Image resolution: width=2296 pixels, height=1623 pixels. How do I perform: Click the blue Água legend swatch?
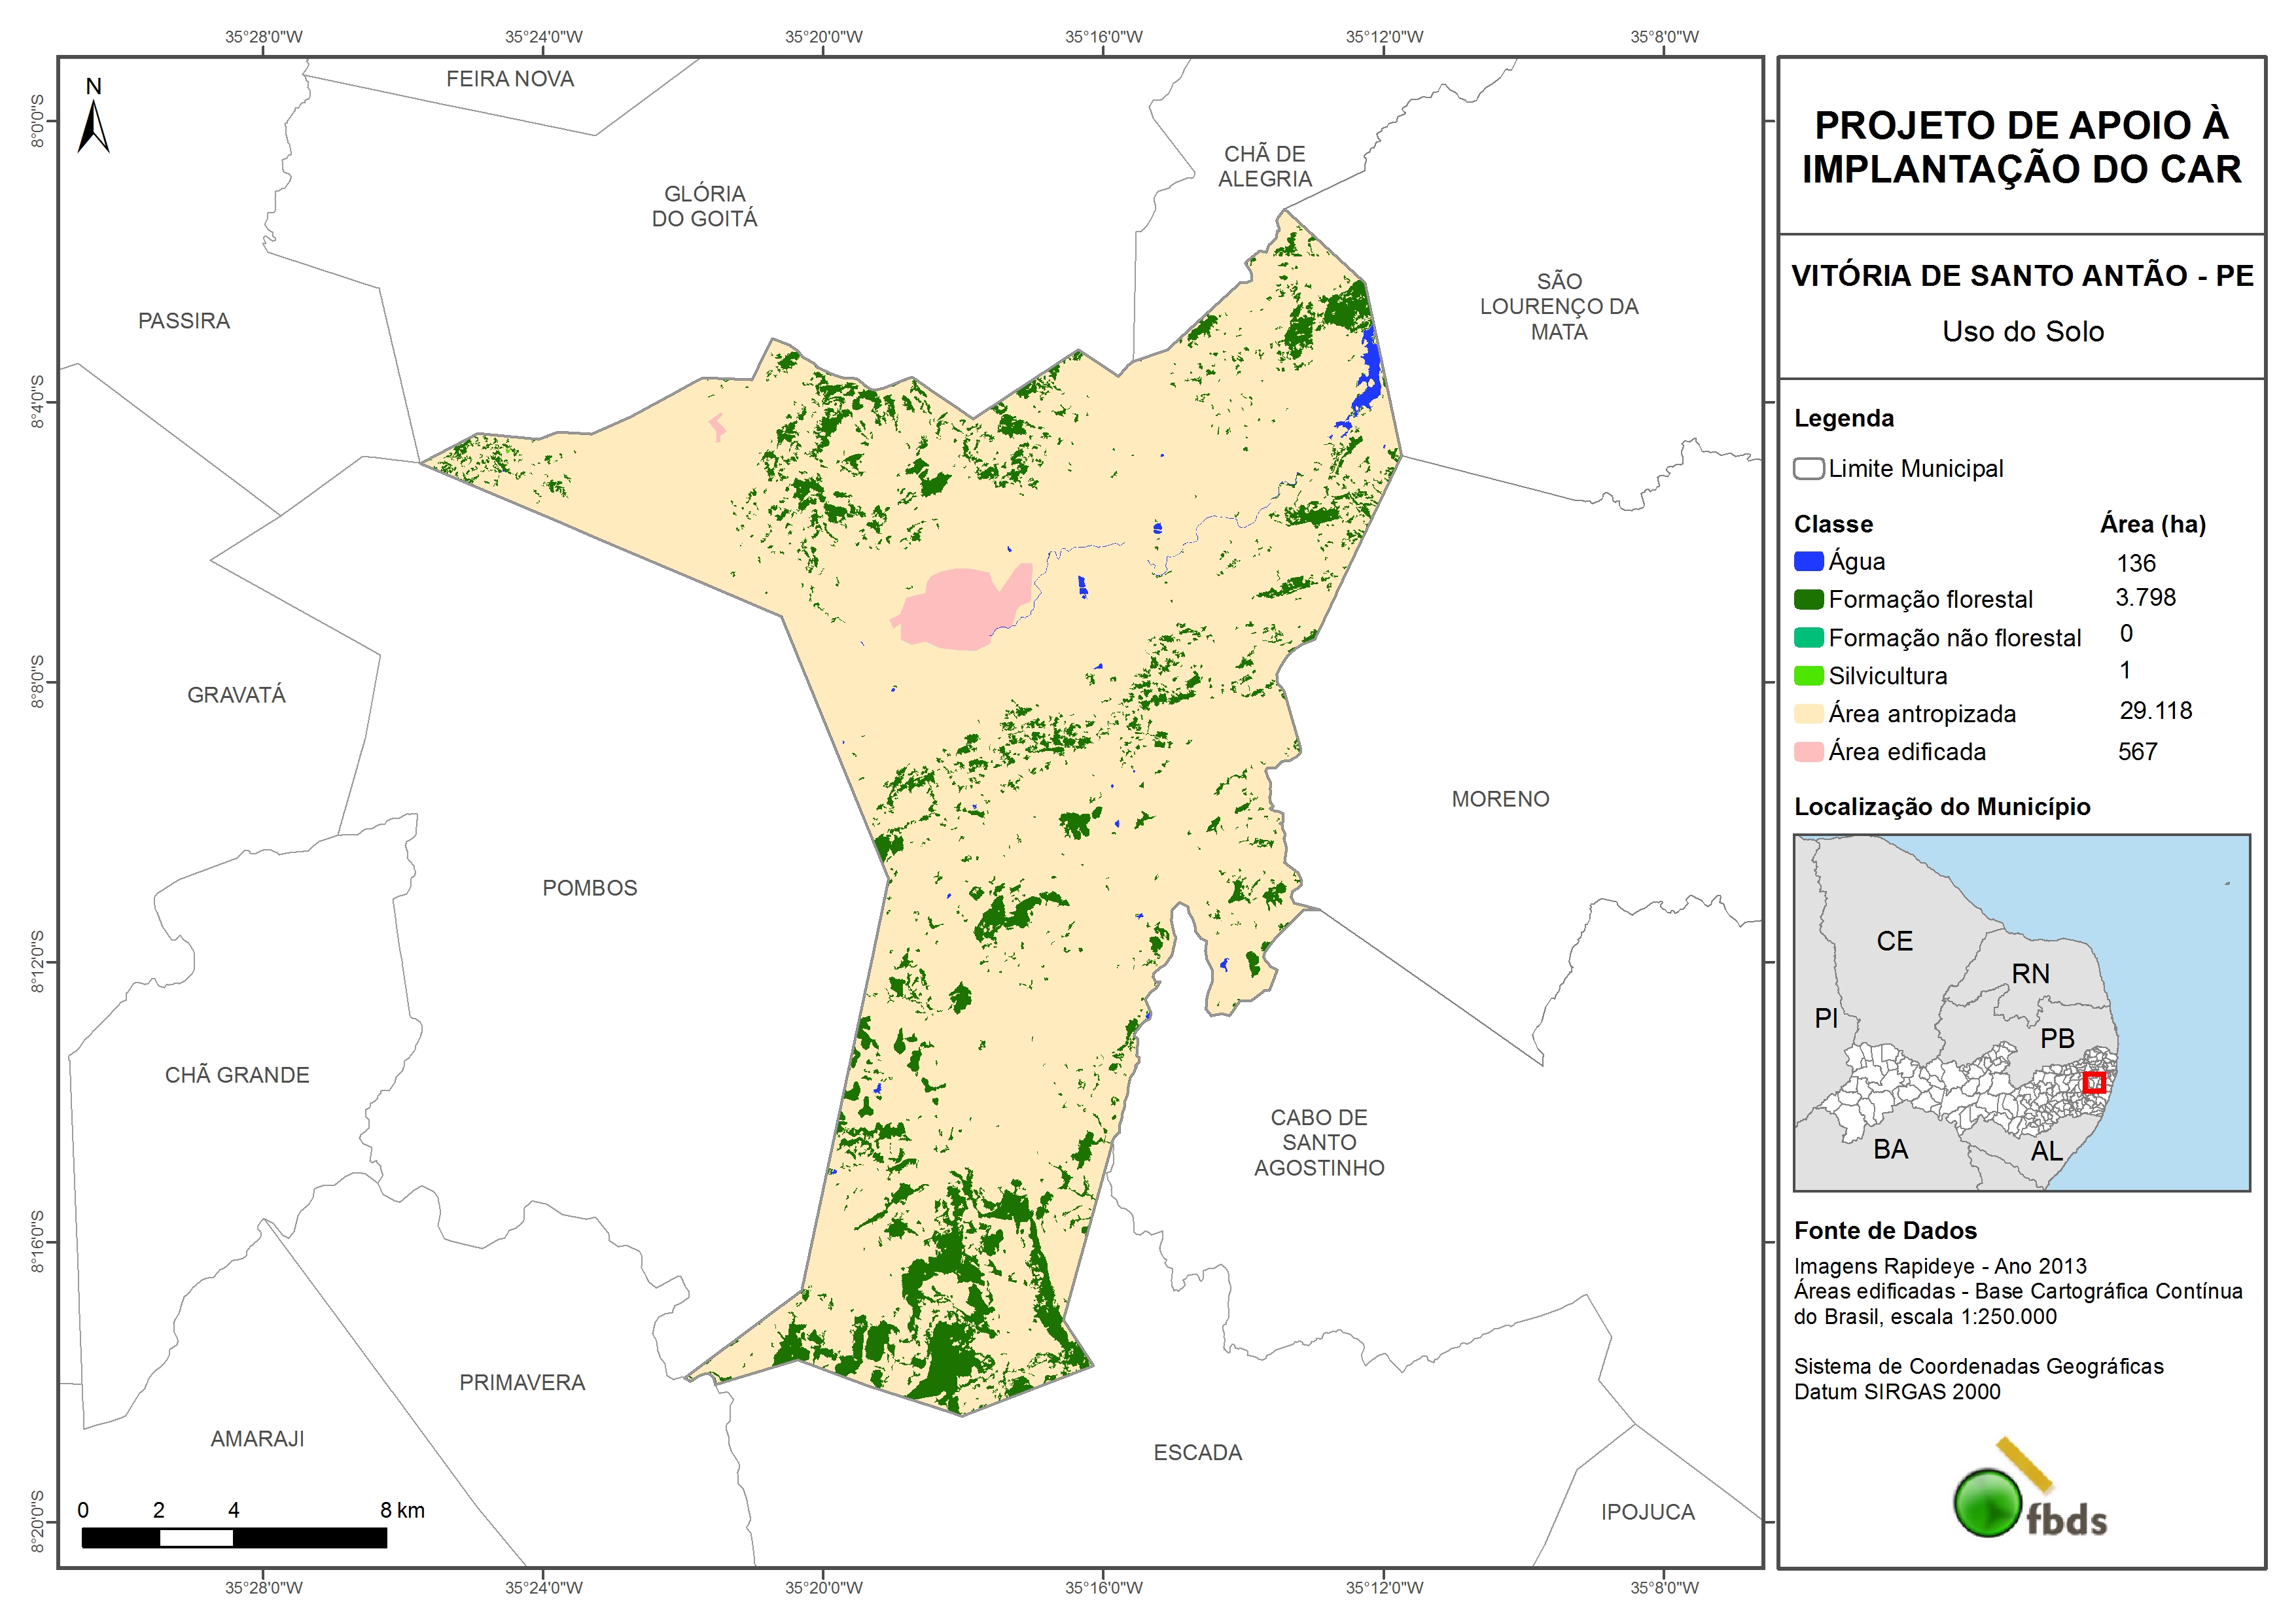tap(1808, 562)
